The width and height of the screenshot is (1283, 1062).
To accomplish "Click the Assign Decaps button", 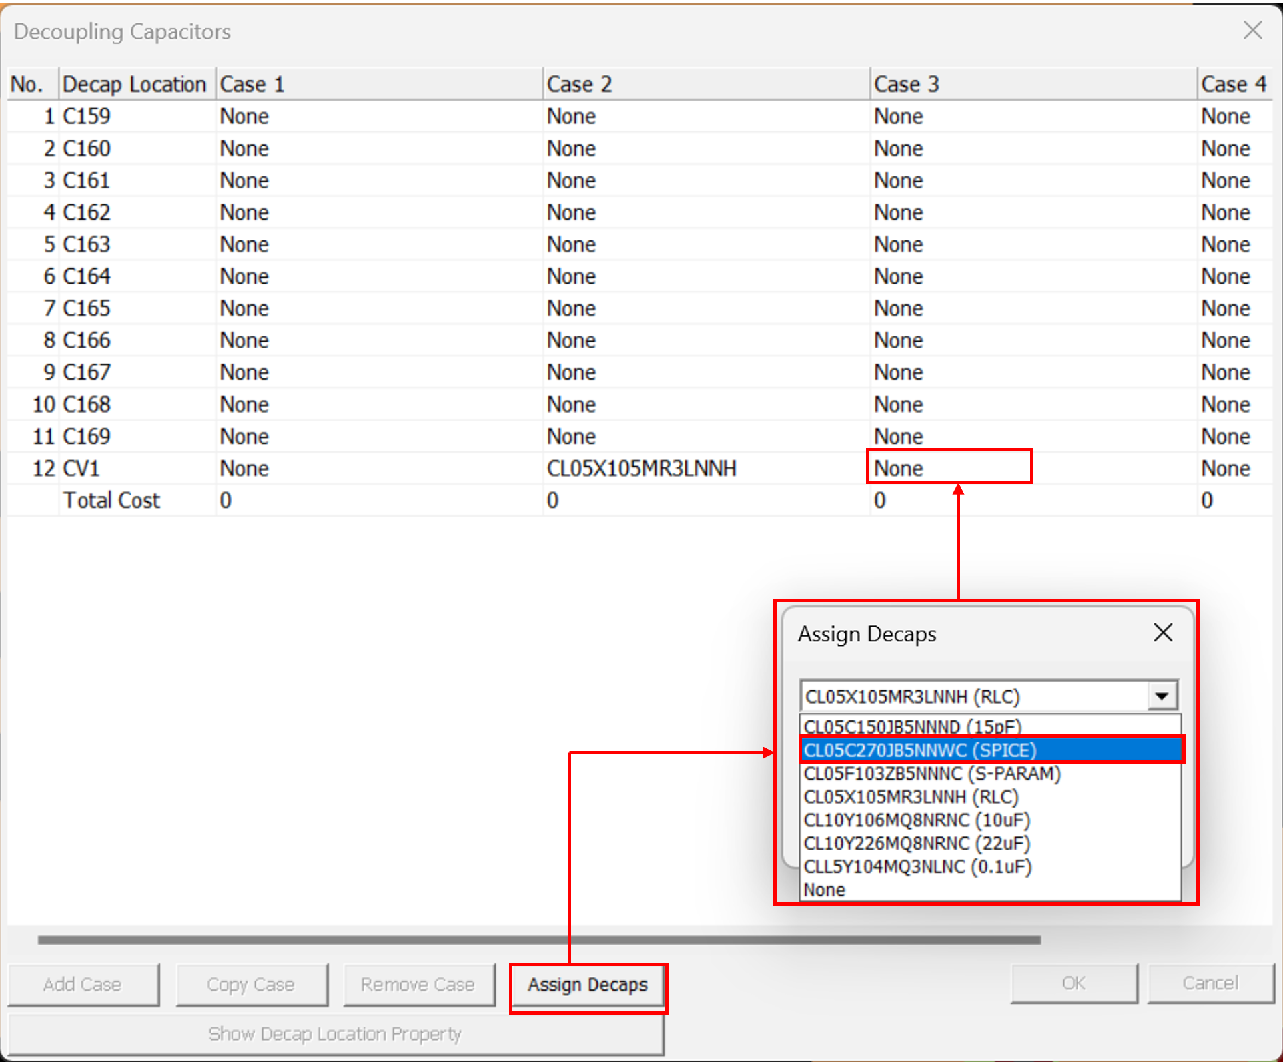I will click(588, 985).
